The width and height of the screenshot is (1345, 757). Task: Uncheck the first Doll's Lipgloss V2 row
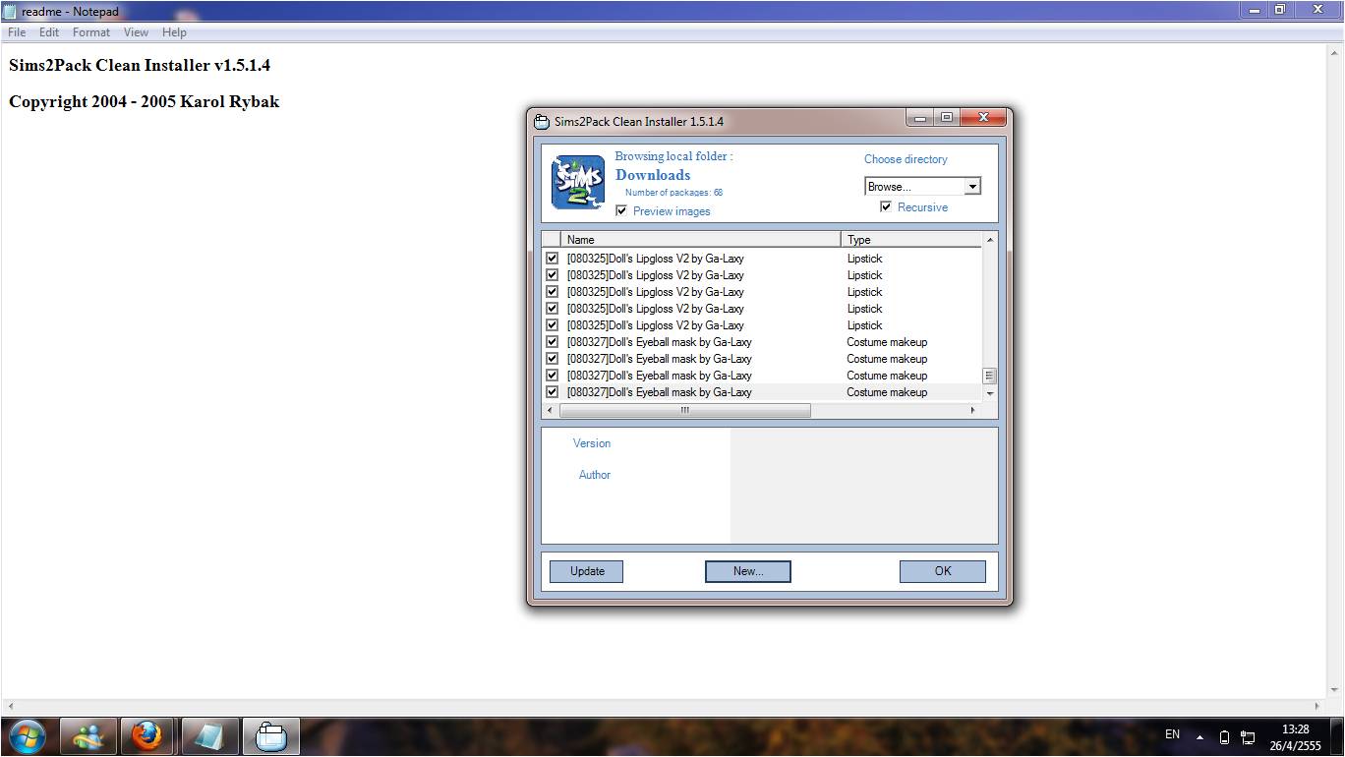point(552,259)
